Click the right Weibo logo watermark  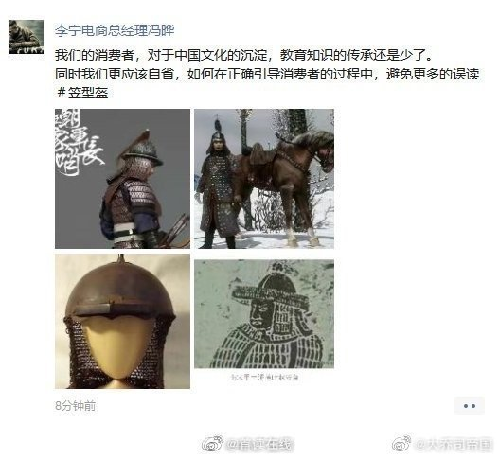401,443
